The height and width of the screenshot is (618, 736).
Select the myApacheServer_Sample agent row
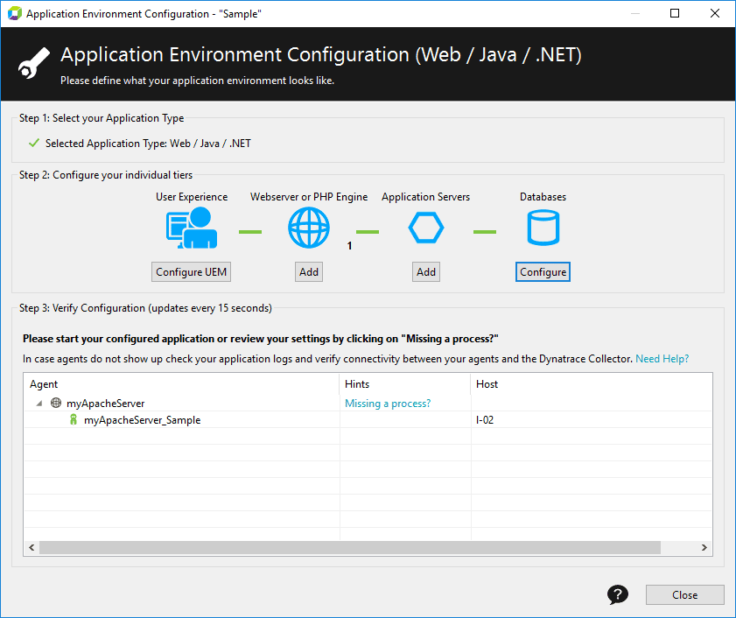[x=368, y=420]
